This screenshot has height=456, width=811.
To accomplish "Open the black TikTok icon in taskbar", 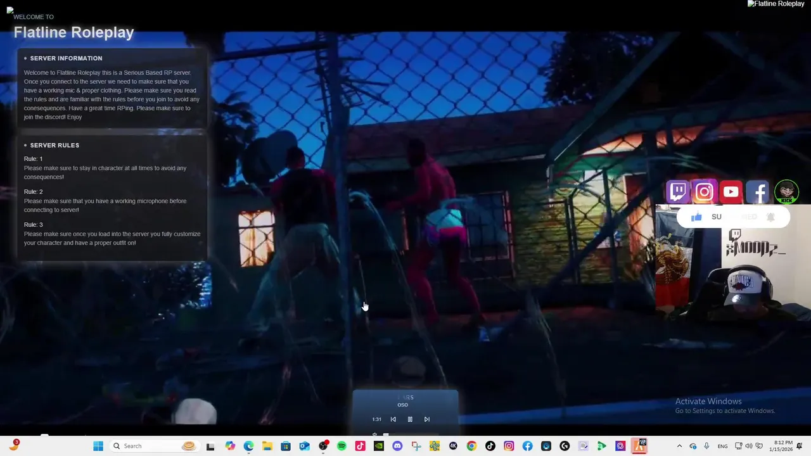I will (x=490, y=446).
